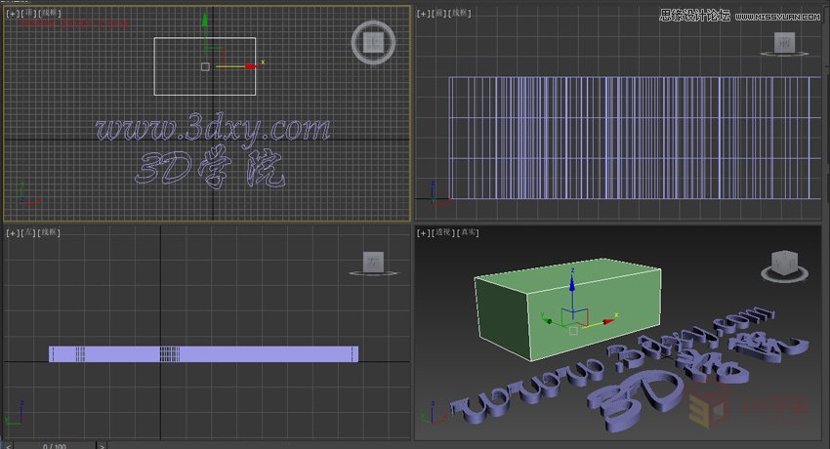Image resolution: width=830 pixels, height=449 pixels.
Task: Open the 前 view label menu in Front viewport
Action: 439,13
